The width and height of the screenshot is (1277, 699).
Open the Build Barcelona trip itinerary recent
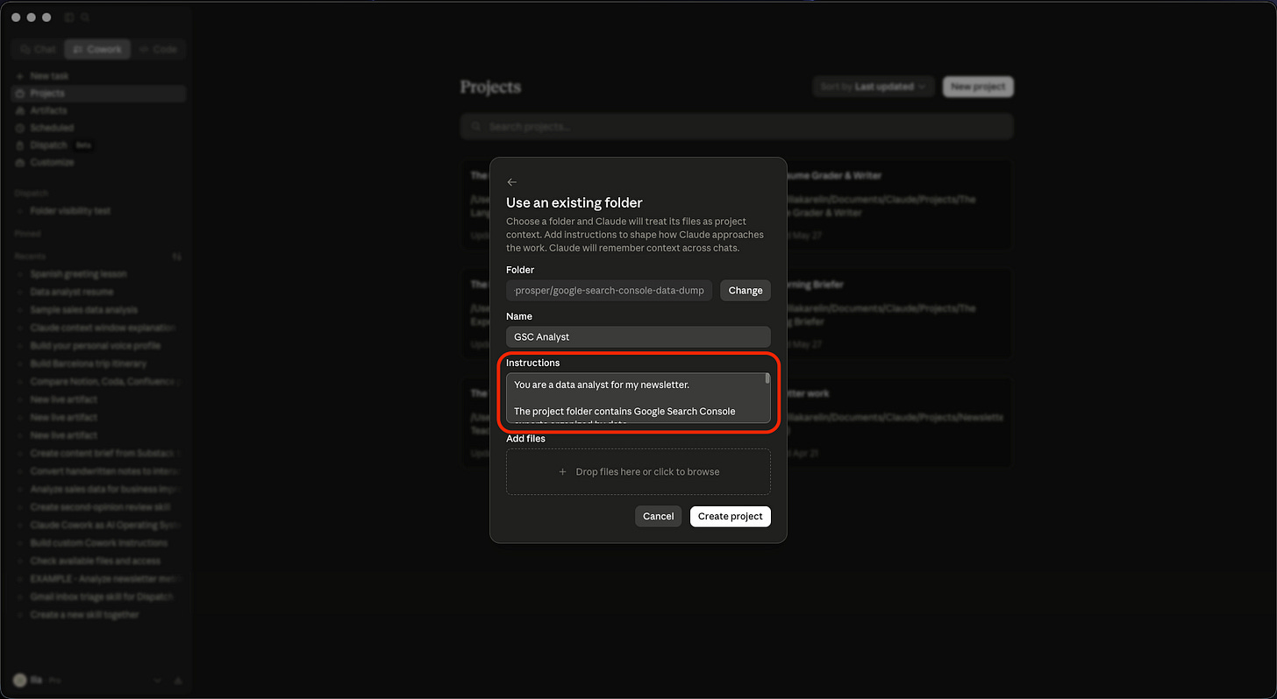pyautogui.click(x=99, y=364)
